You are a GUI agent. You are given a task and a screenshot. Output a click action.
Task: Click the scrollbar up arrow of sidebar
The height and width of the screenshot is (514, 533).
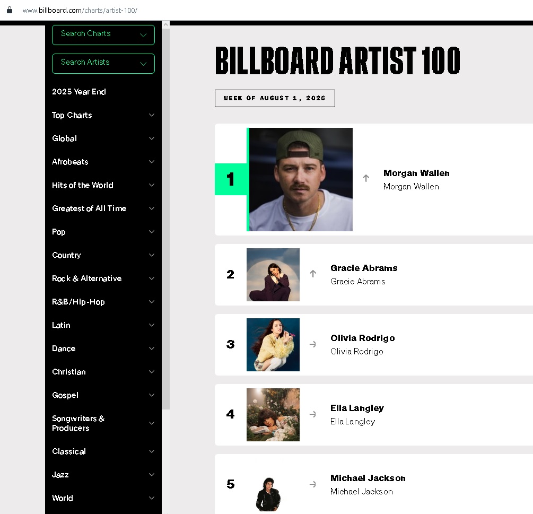165,24
